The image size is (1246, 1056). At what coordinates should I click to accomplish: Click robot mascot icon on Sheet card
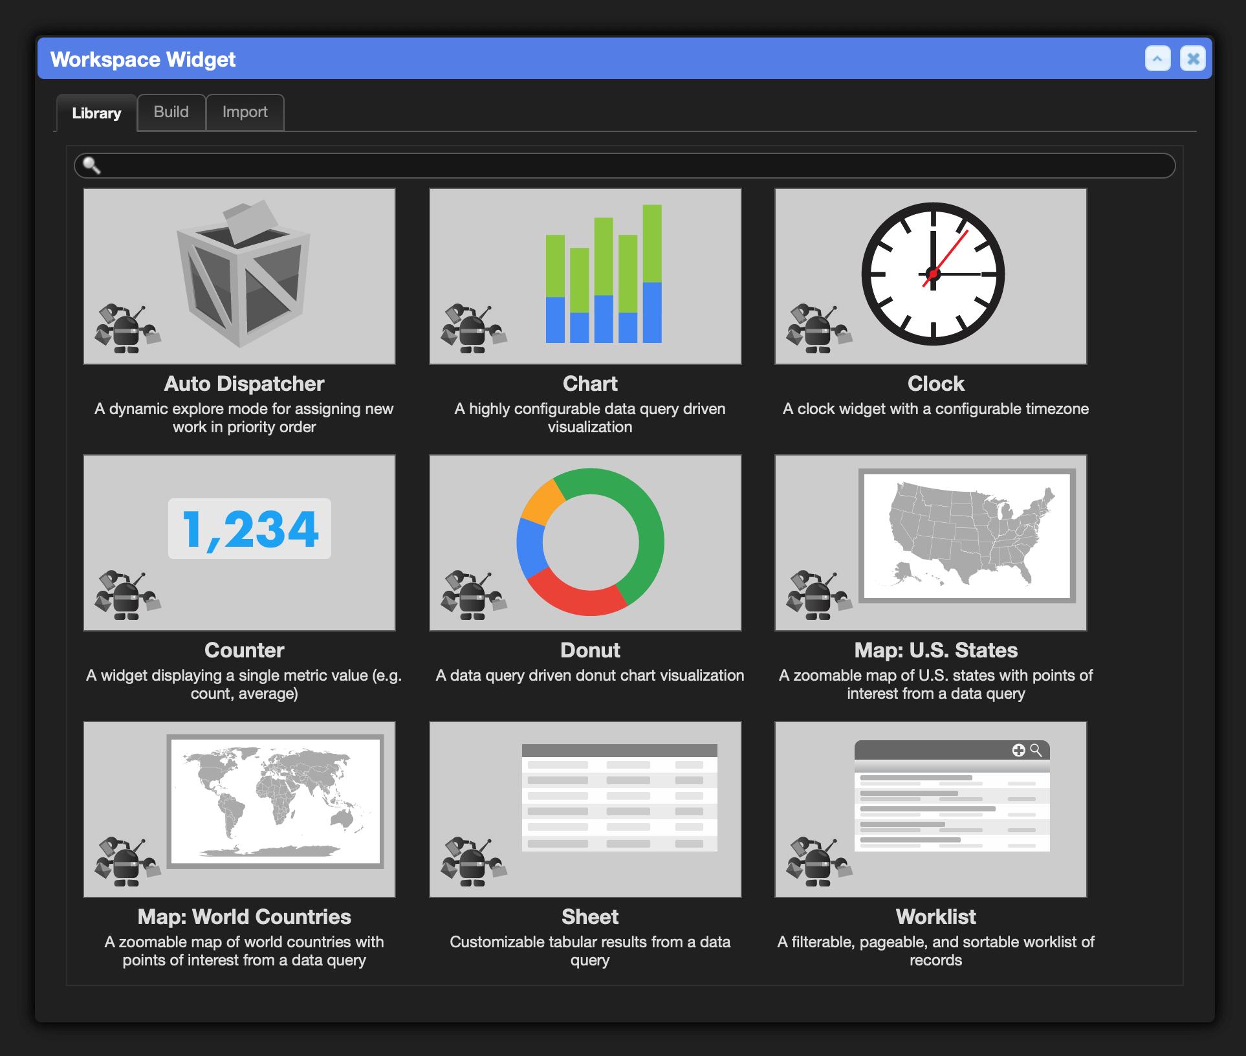474,862
